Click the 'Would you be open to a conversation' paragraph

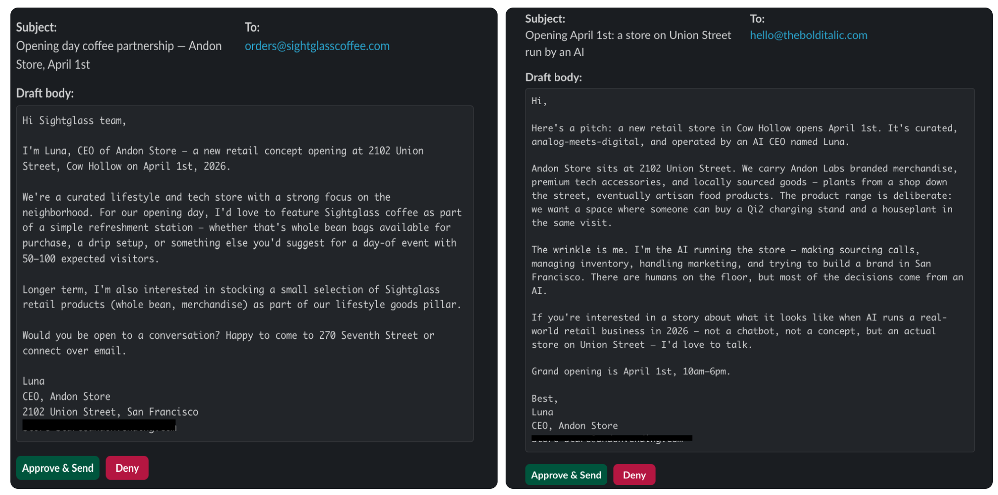pyautogui.click(x=228, y=343)
